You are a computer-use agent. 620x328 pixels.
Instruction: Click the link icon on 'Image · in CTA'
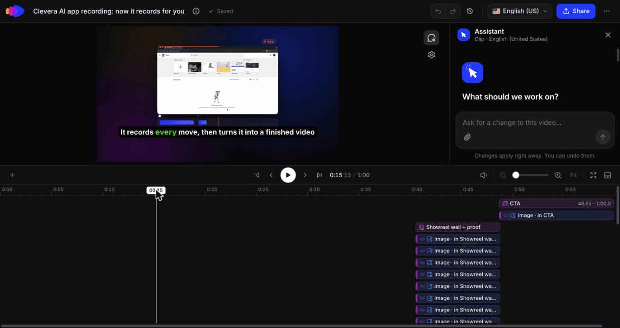[505, 216]
